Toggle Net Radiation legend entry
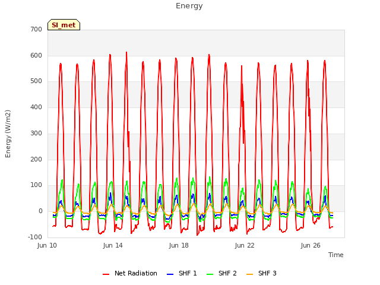The image size is (380, 285). (x=130, y=273)
